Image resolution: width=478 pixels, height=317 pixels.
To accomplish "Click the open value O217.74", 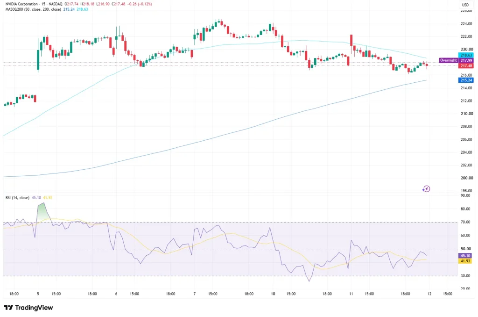I will coord(71,4).
